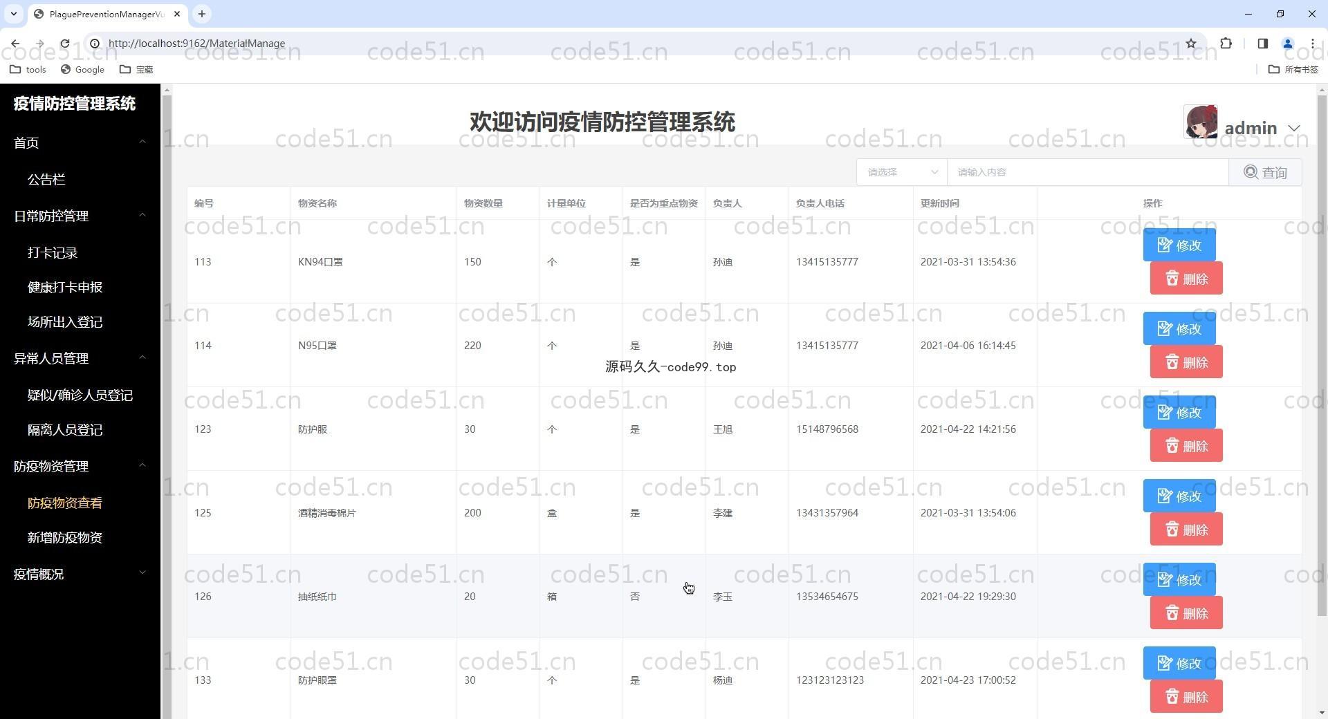The height and width of the screenshot is (719, 1328).
Task: Delete the 酒精消毒棉片 row
Action: [1186, 530]
